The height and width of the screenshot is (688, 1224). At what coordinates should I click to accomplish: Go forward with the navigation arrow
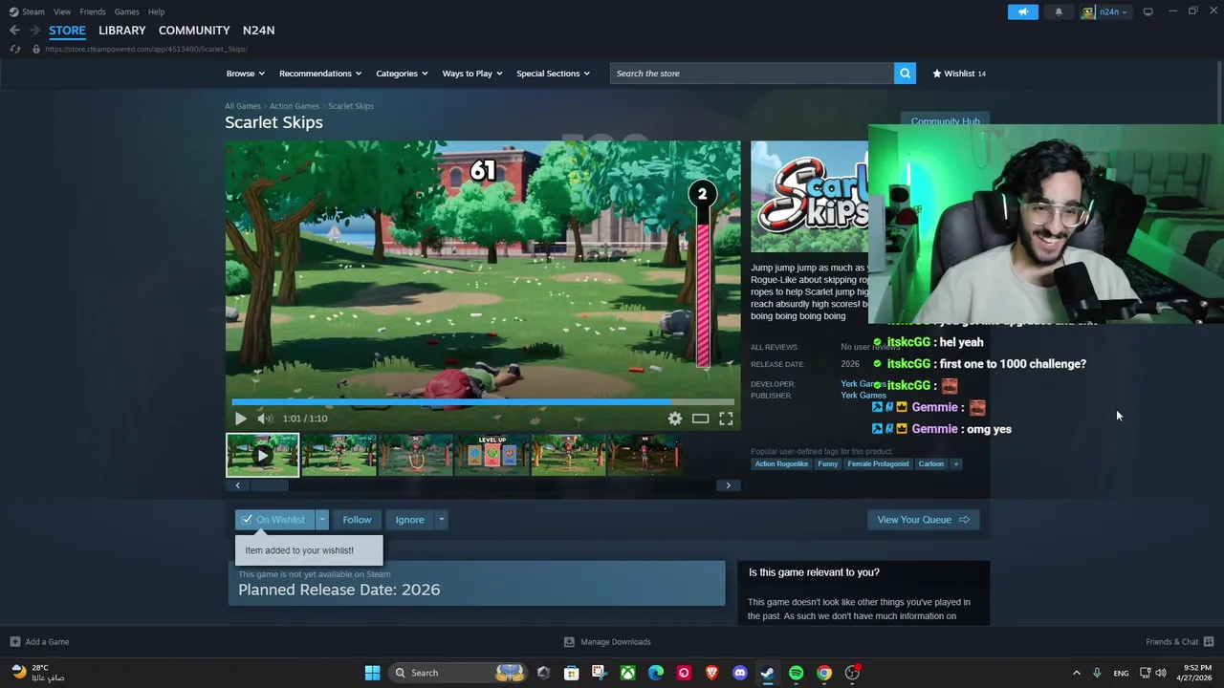click(x=34, y=31)
